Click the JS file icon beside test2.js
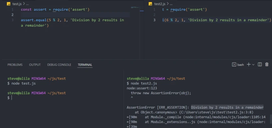Image resolution: width=272 pixels, height=128 pixels. coord(150,4)
